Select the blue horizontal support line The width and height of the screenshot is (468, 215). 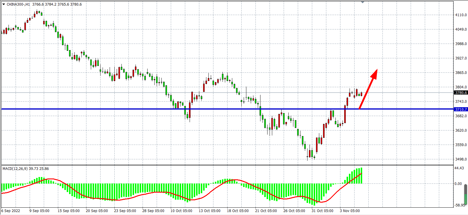pyautogui.click(x=118, y=109)
